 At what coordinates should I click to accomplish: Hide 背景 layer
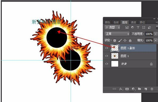107,64
